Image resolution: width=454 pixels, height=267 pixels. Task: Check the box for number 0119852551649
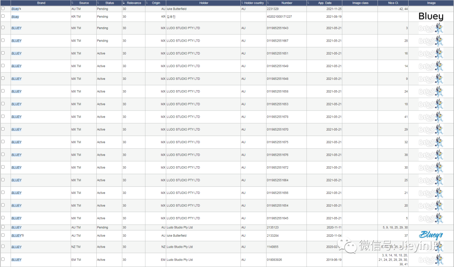coord(3,65)
